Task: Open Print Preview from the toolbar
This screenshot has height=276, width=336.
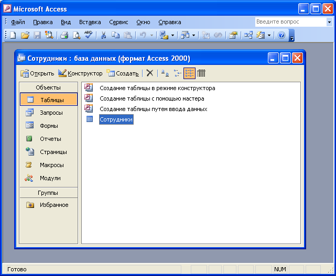Action: 77,35
